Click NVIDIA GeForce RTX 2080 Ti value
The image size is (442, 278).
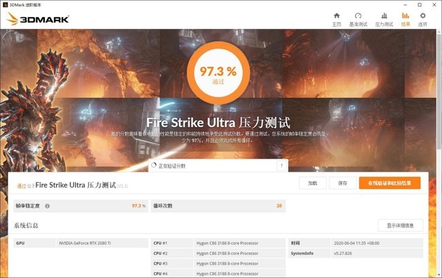[x=85, y=243]
